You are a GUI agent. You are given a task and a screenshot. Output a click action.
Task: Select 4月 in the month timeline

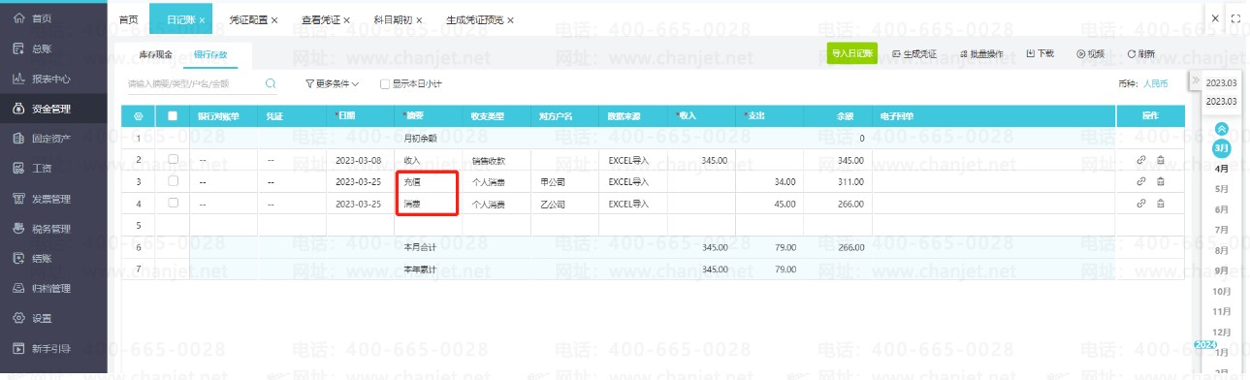[x=1222, y=168]
